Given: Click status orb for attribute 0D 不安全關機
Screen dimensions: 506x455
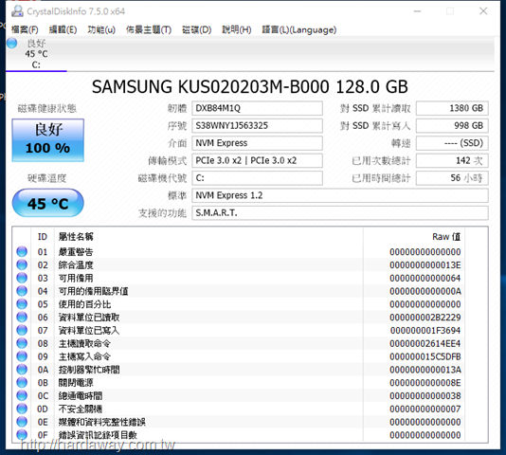Looking at the screenshot, I should 22,409.
